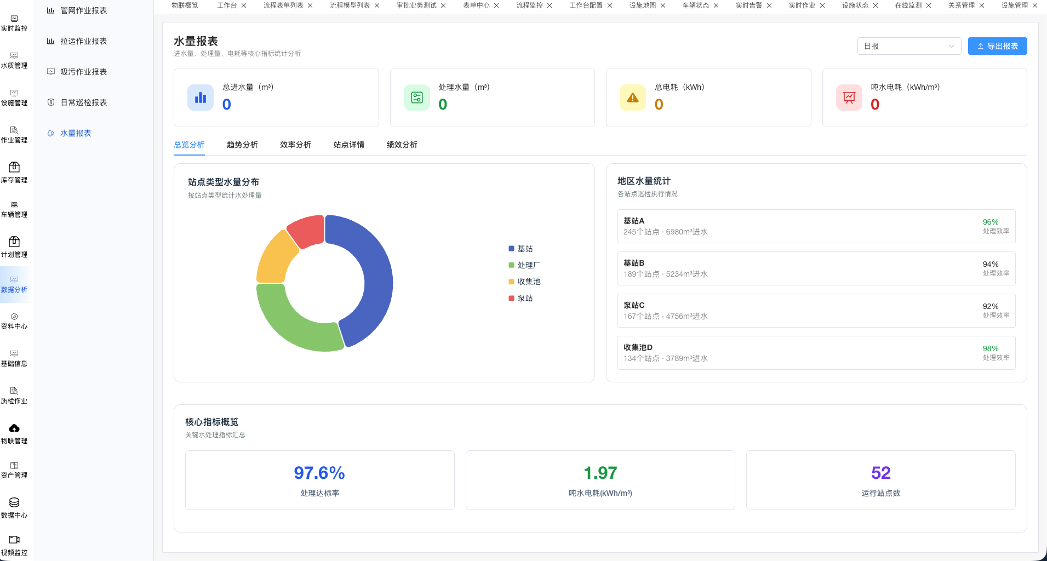The height and width of the screenshot is (561, 1047).
Task: Click the 数据中心 database icon
Action: [x=14, y=502]
